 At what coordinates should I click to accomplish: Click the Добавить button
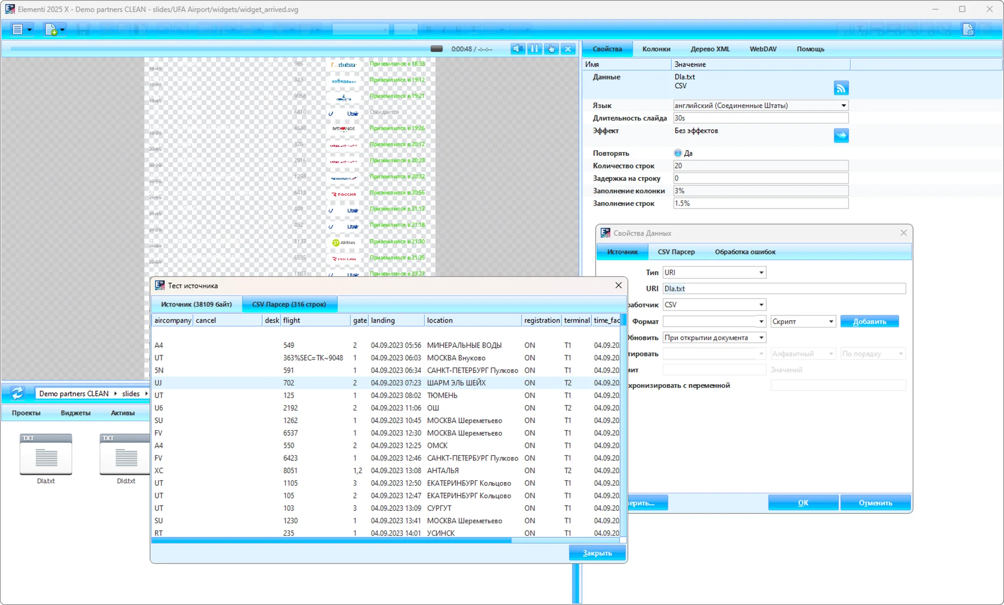coord(869,321)
